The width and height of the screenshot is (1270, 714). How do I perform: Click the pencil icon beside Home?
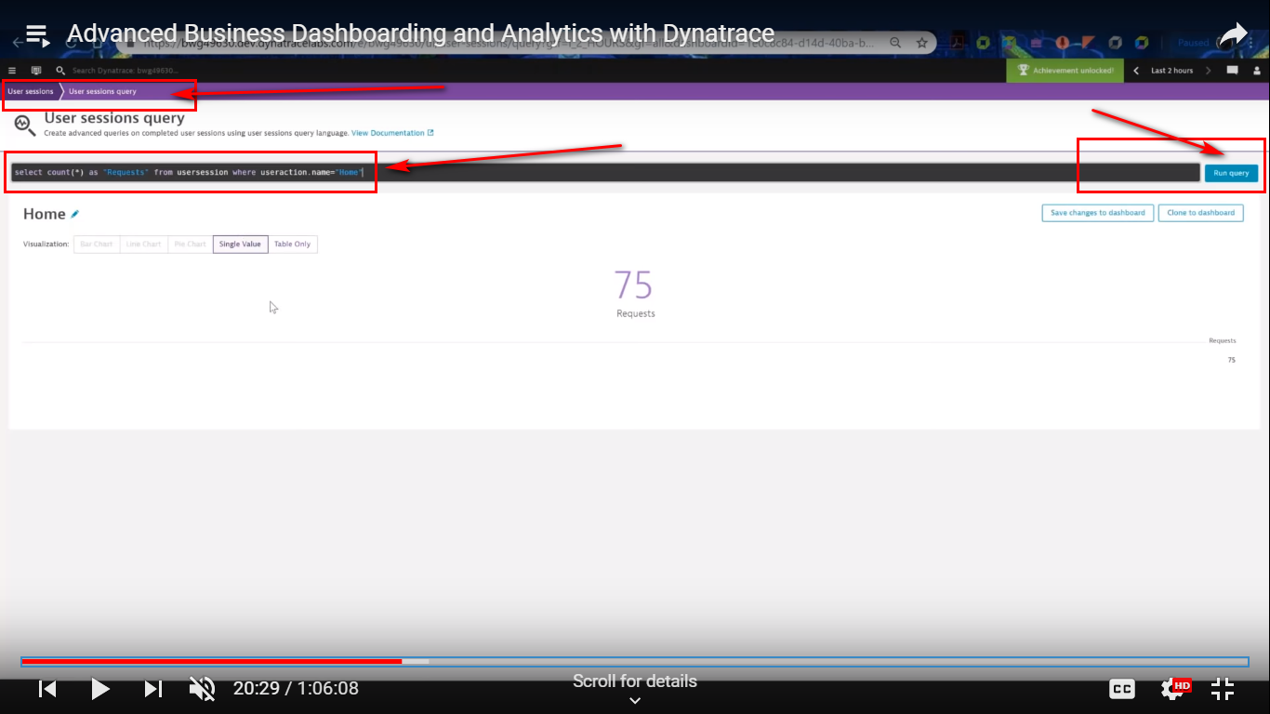point(75,215)
